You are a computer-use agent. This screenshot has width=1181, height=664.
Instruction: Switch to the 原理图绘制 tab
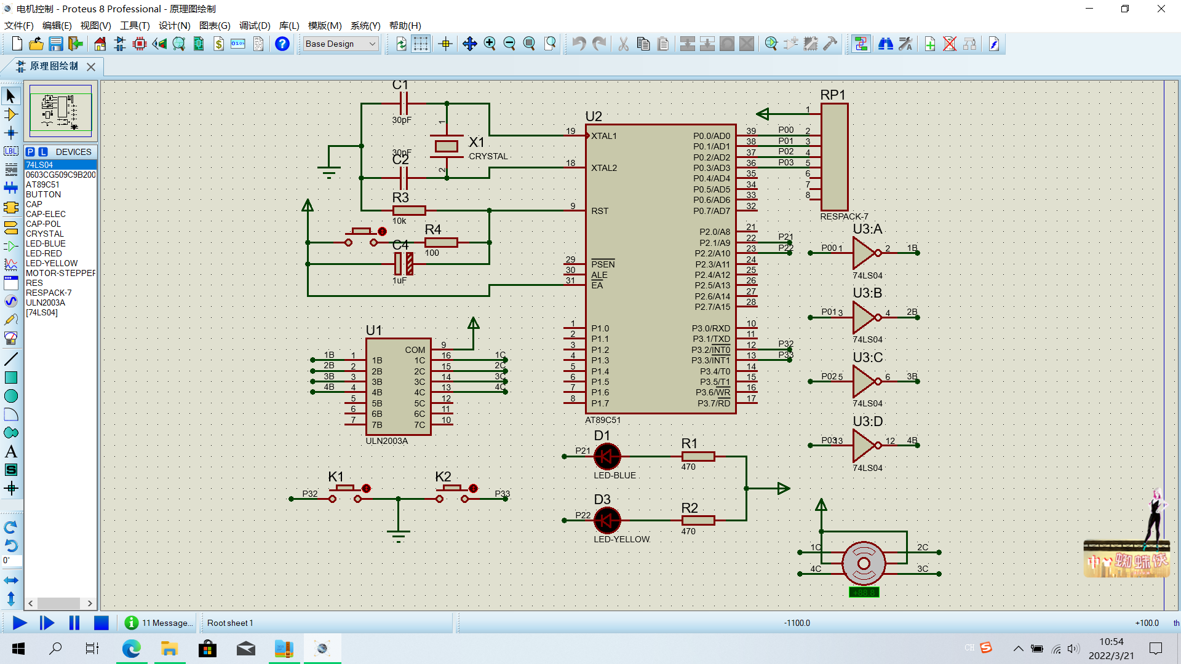[54, 66]
